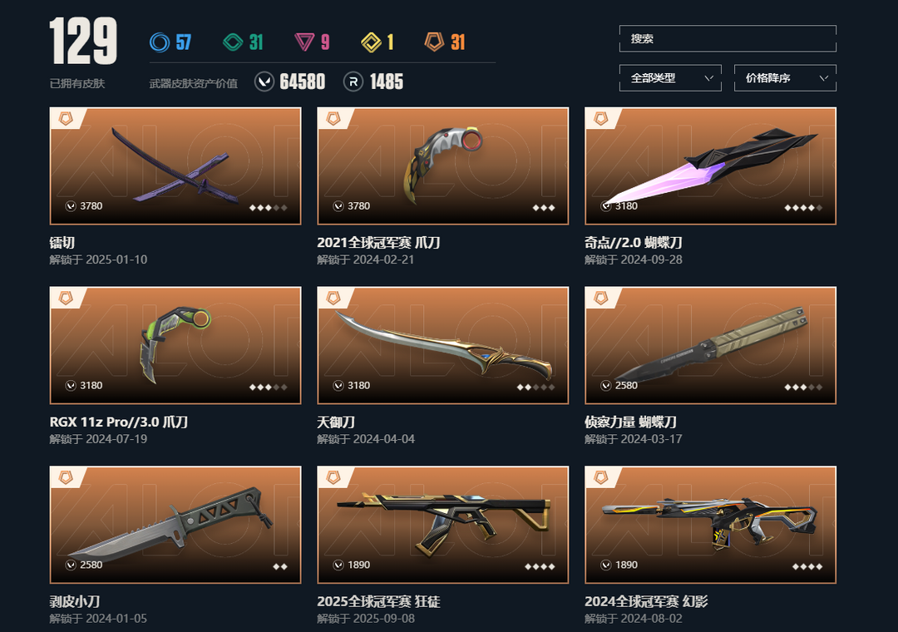The image size is (898, 632).
Task: Open the 全部类型 type filter dropdown
Action: pos(670,78)
